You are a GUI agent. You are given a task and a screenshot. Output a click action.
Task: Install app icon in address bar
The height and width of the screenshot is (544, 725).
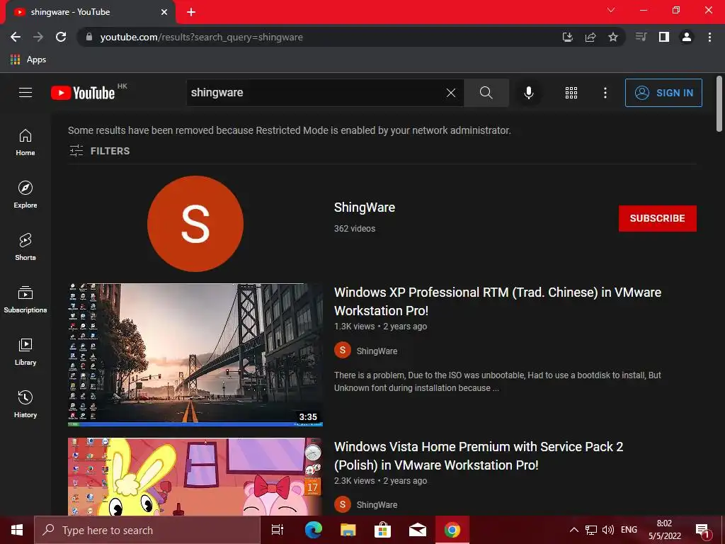(567, 37)
